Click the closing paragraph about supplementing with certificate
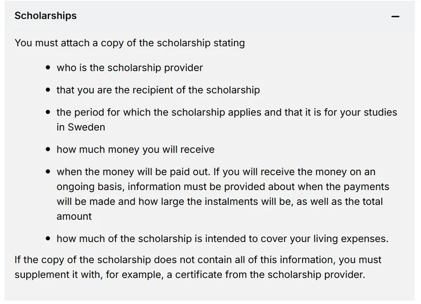This screenshot has width=421, height=304. tap(198, 267)
